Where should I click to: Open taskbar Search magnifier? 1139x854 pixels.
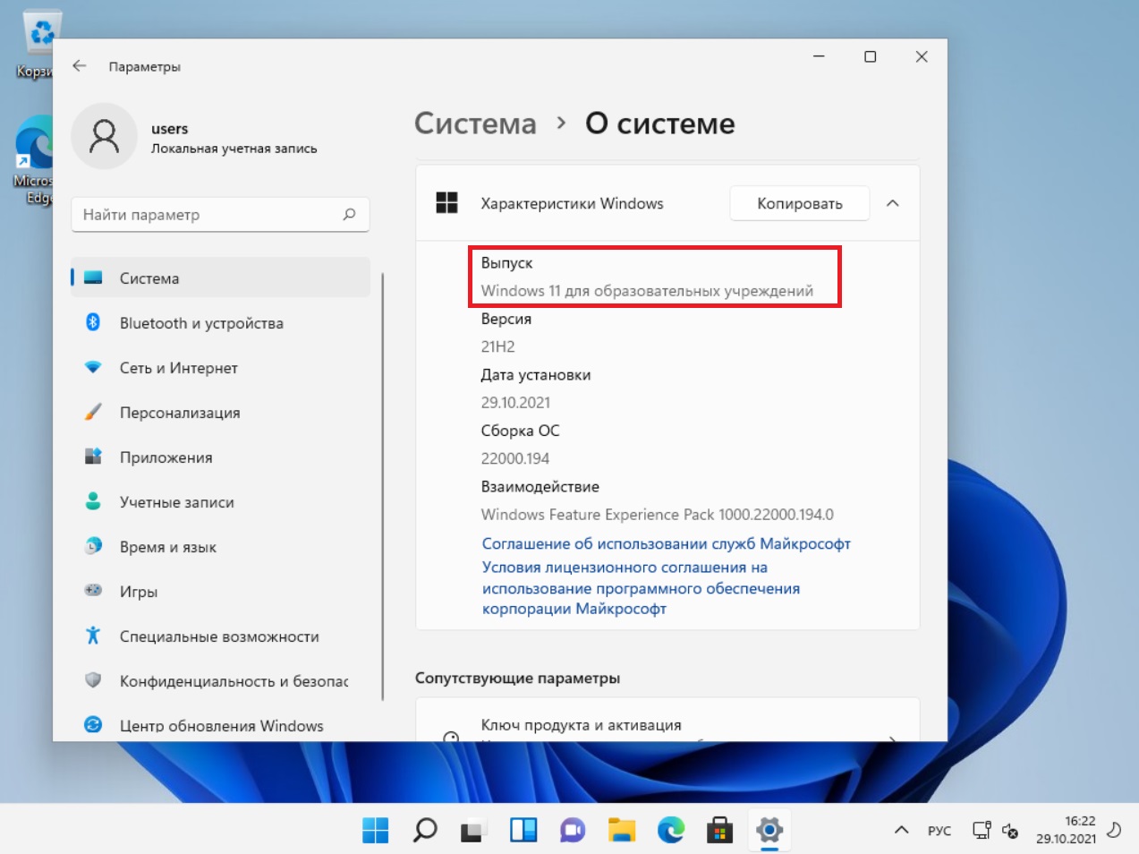pyautogui.click(x=425, y=830)
